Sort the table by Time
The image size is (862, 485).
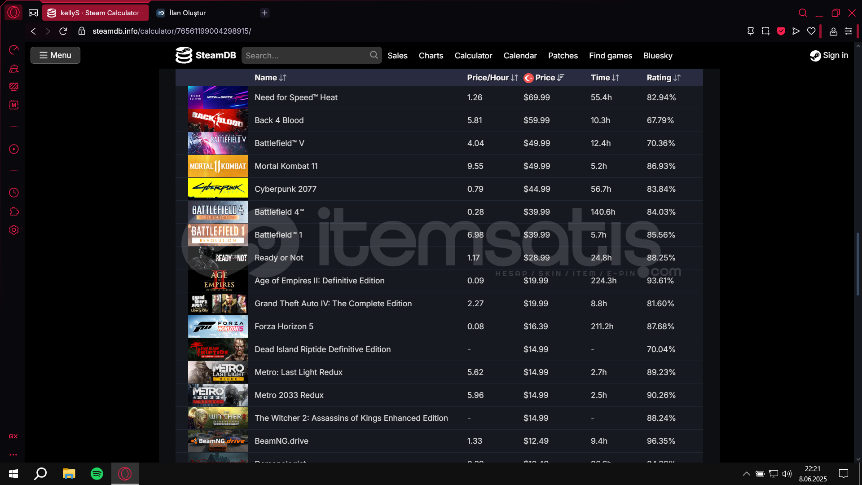[605, 78]
